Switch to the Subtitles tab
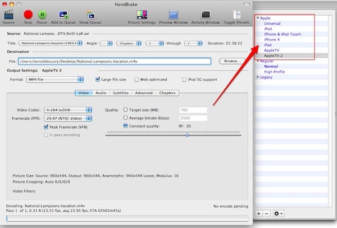The image size is (337, 228). 120,93
